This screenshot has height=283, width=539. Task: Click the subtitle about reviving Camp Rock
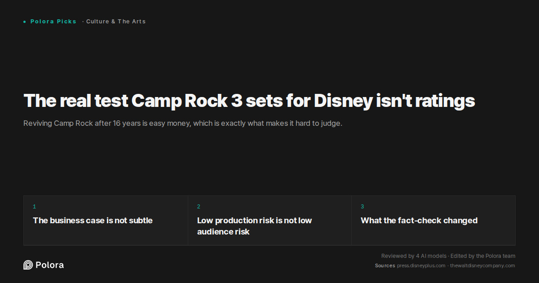point(183,123)
